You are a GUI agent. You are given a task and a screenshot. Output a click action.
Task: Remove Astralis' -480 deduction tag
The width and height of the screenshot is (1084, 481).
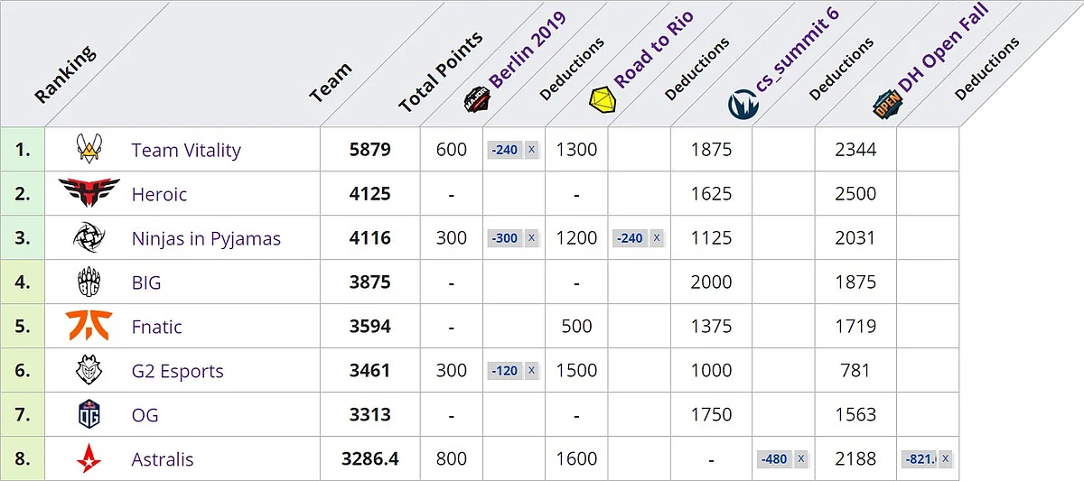[x=800, y=459]
